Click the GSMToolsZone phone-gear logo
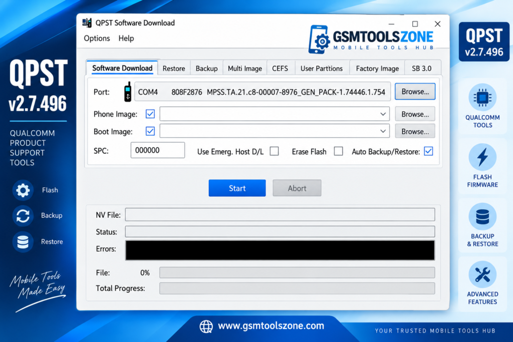 [x=319, y=40]
